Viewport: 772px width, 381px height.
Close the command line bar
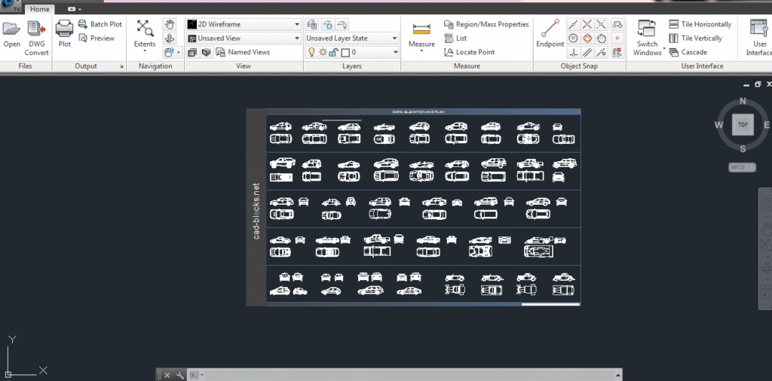(167, 375)
